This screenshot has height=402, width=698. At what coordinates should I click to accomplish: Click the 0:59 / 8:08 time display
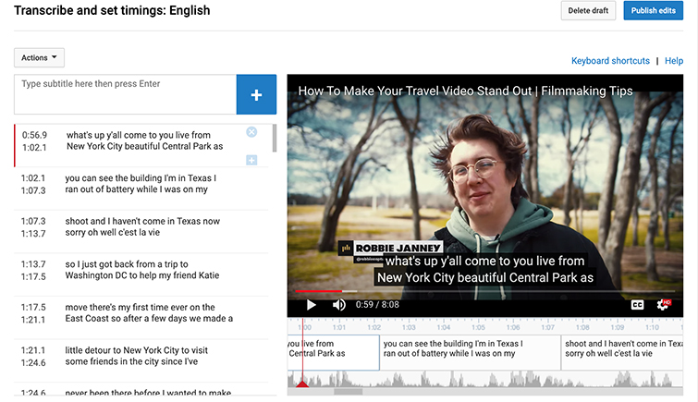[x=377, y=305]
